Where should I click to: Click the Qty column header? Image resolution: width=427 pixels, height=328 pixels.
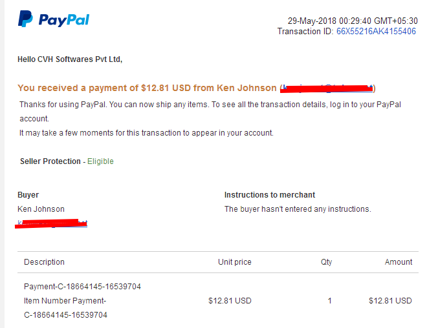(326, 262)
